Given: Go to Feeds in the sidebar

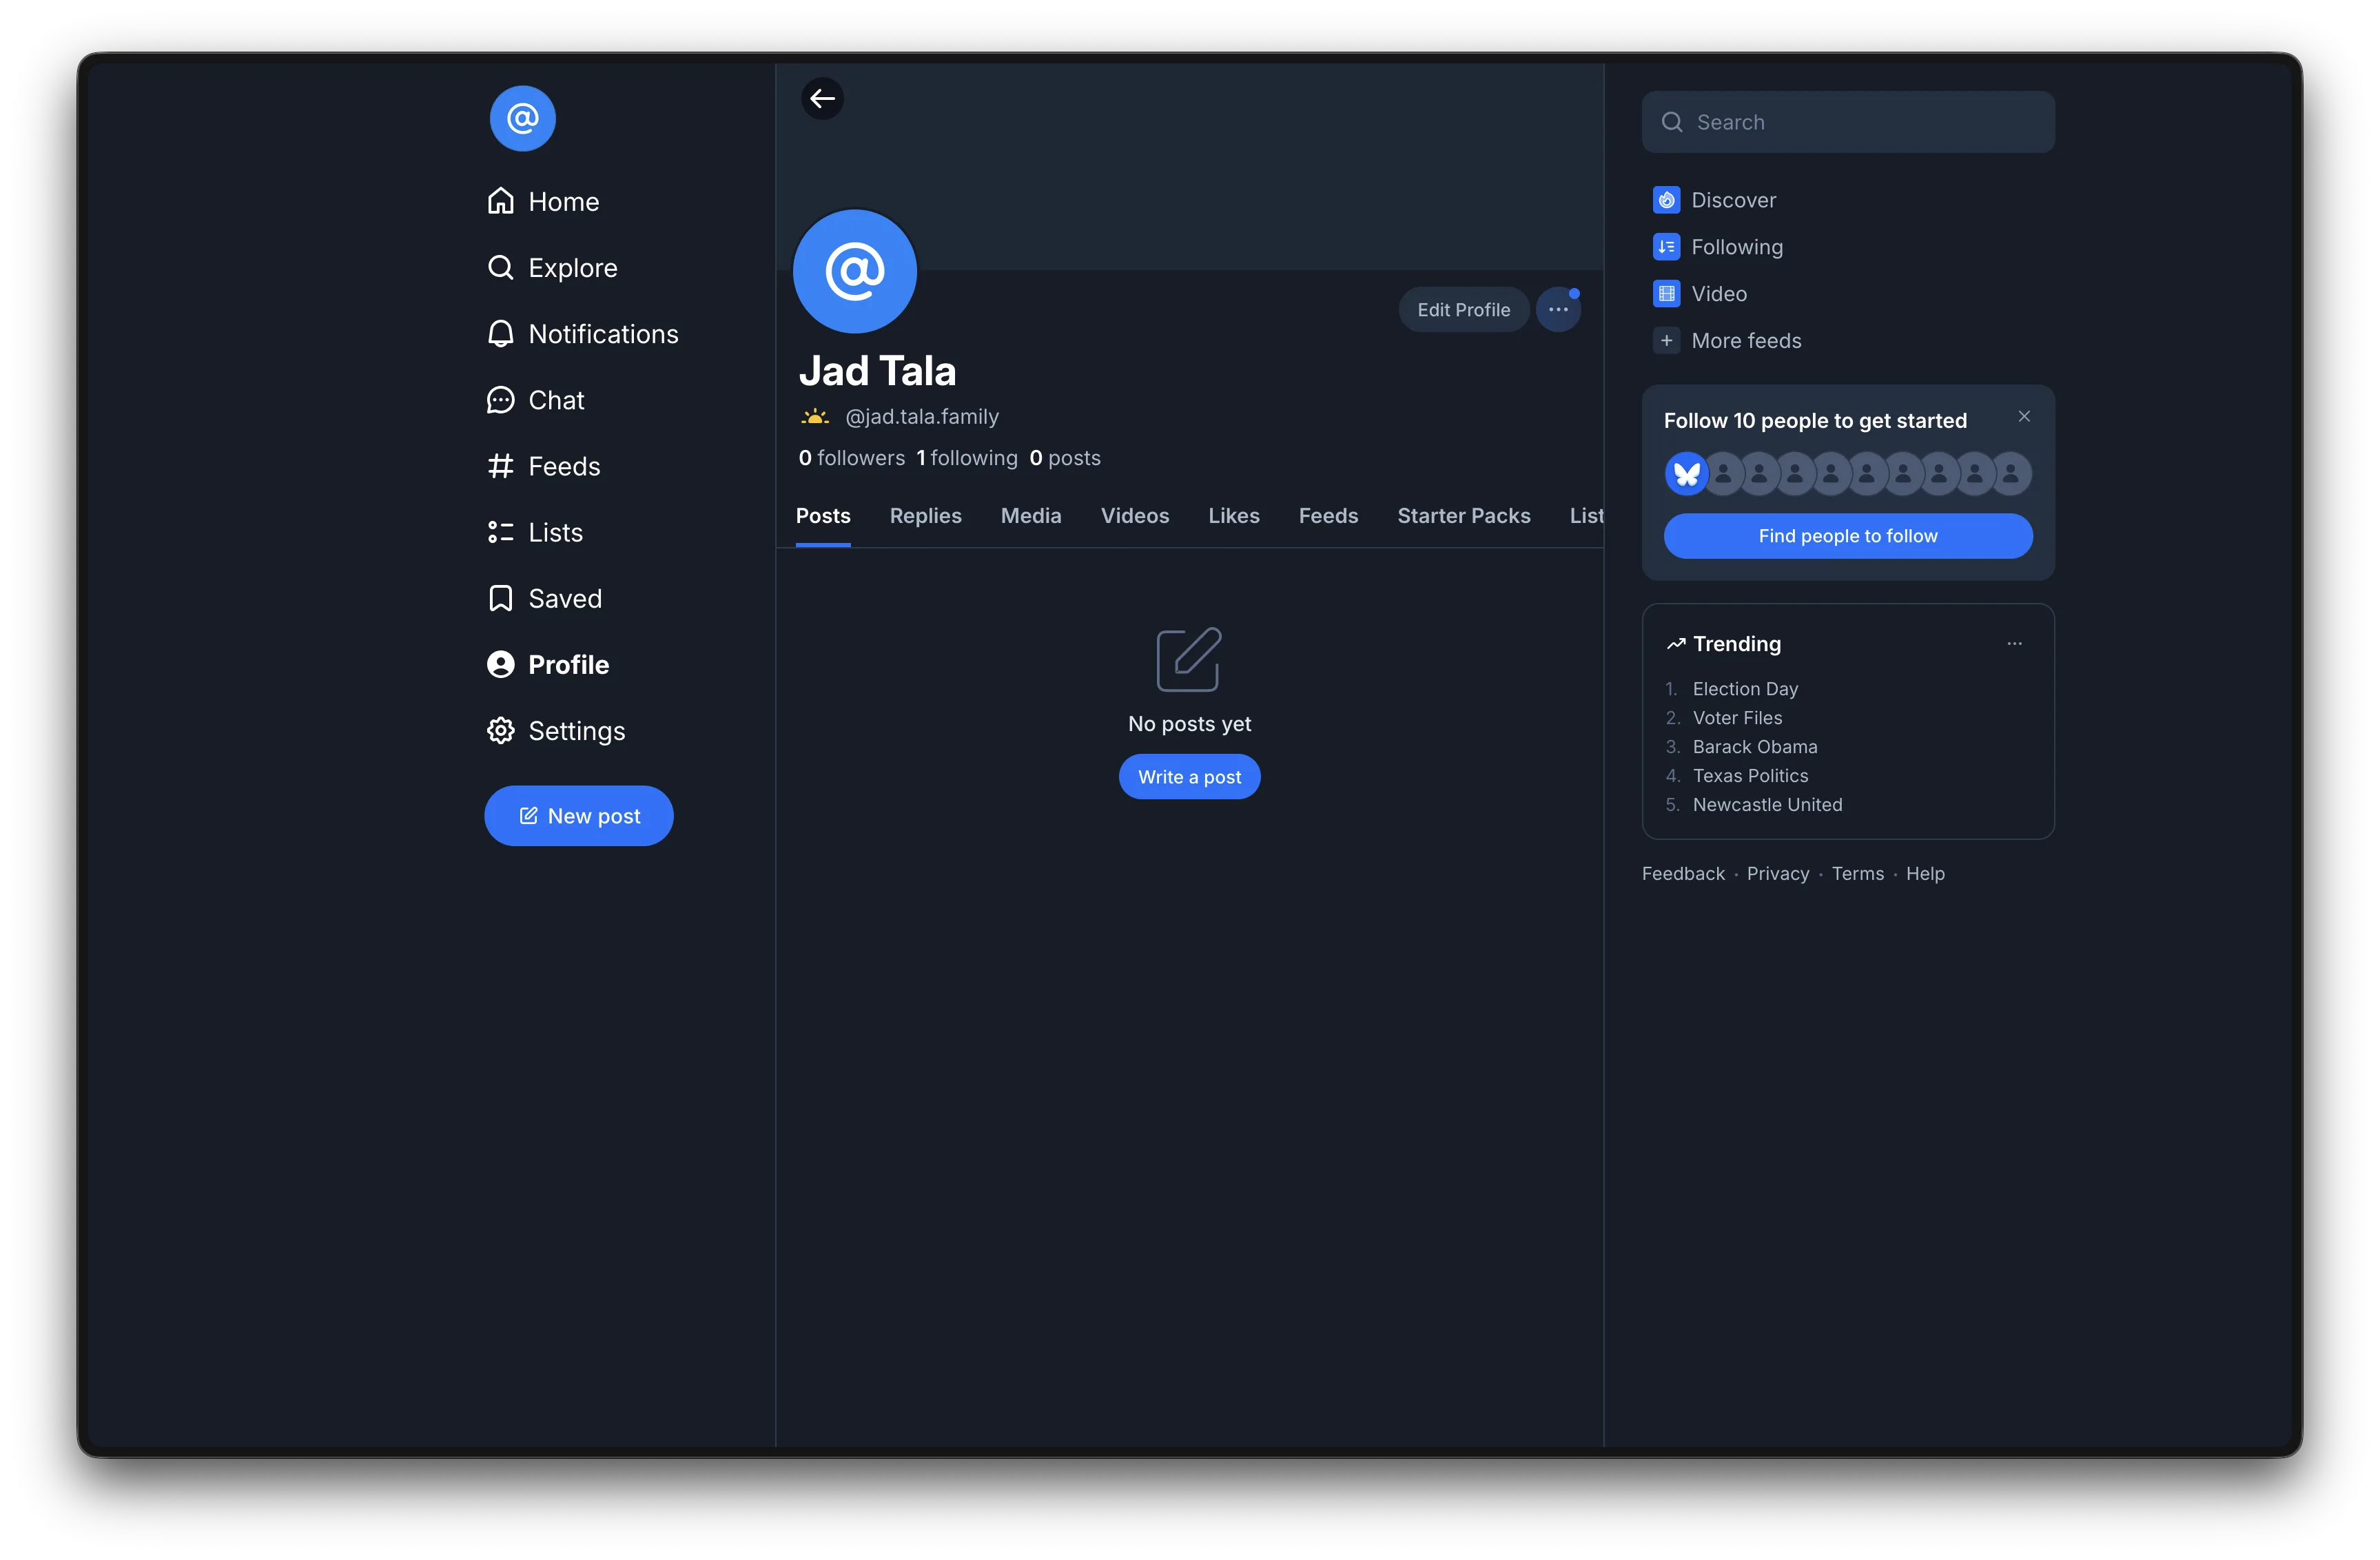Looking at the screenshot, I should [x=543, y=466].
